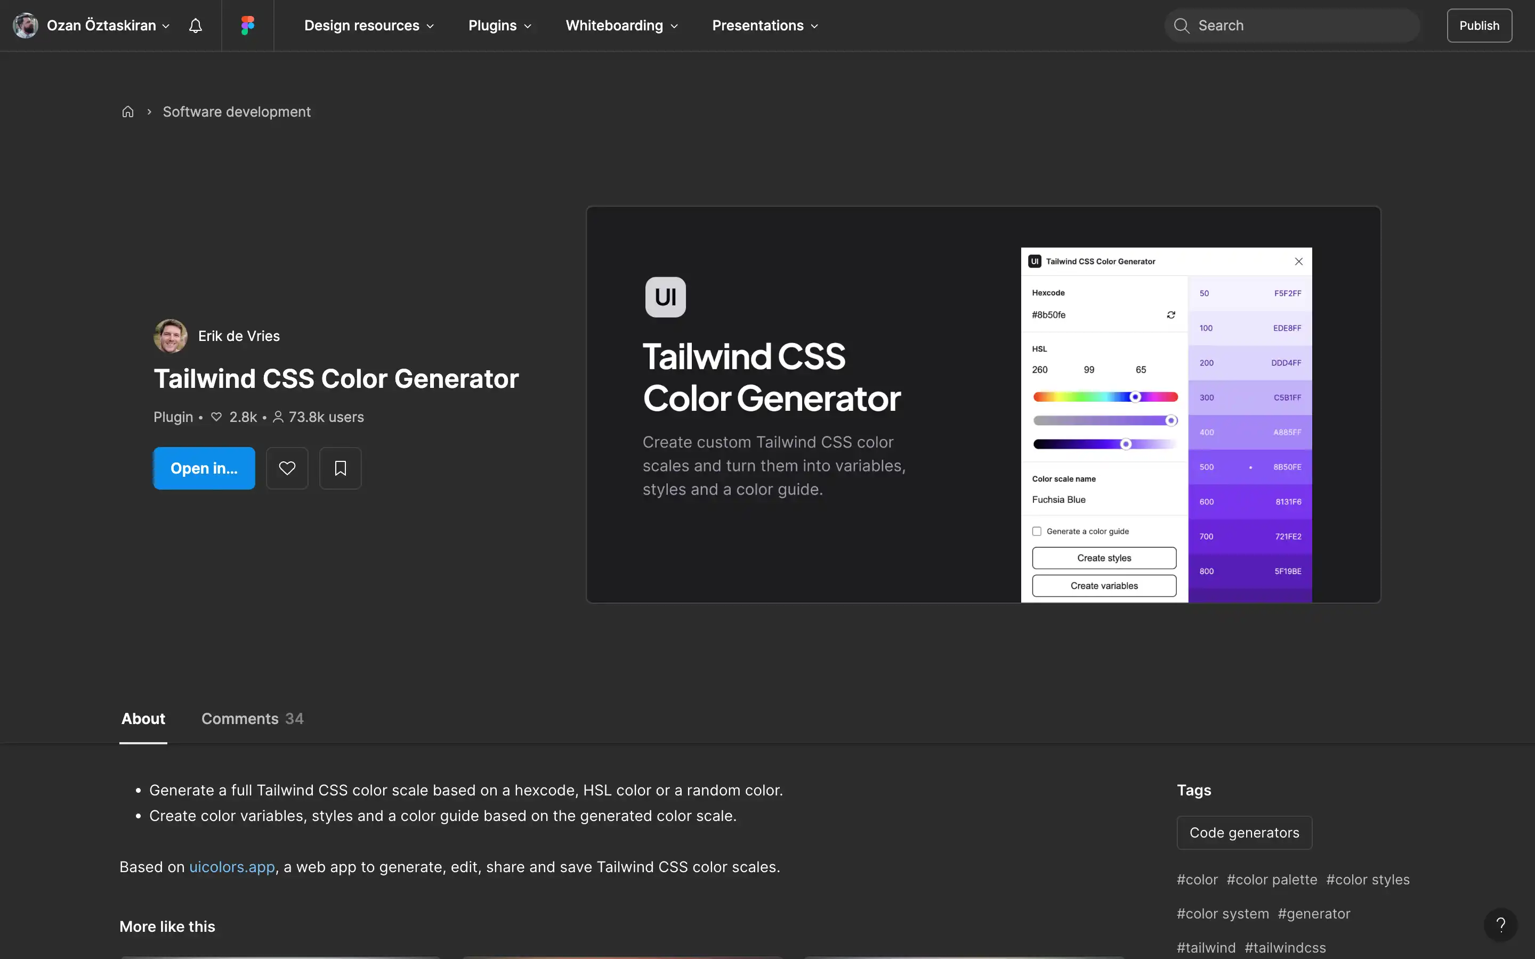
Task: Close the plugin preview window X
Action: pos(1298,261)
